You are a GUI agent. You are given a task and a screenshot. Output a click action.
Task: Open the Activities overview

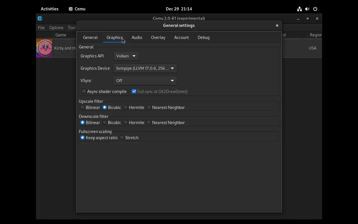tap(50, 9)
